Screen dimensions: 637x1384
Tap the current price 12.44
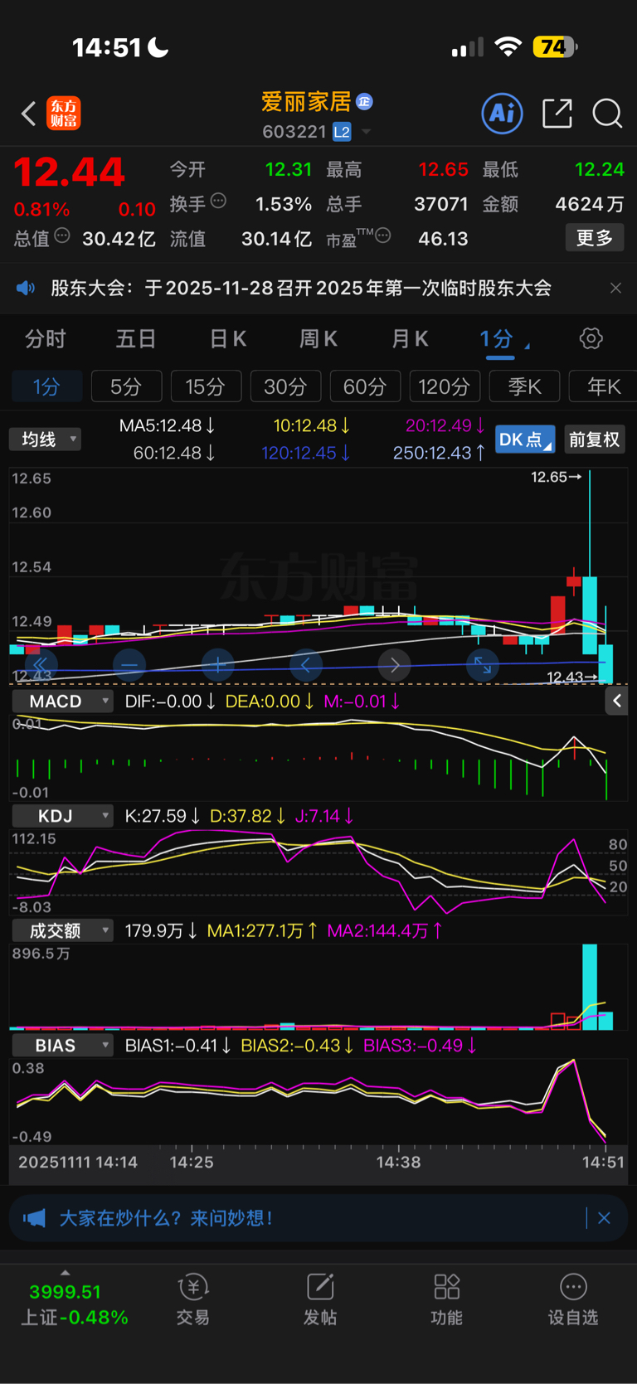(69, 172)
